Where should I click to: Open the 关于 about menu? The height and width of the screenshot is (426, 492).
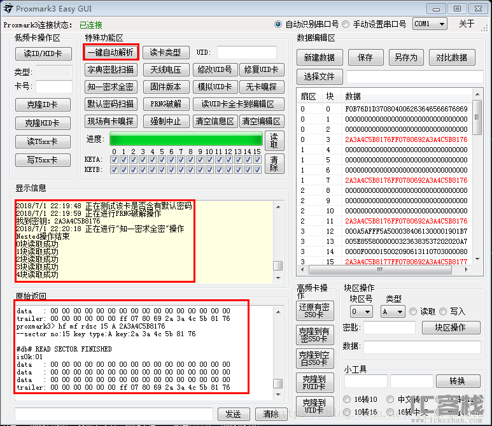pyautogui.click(x=467, y=24)
